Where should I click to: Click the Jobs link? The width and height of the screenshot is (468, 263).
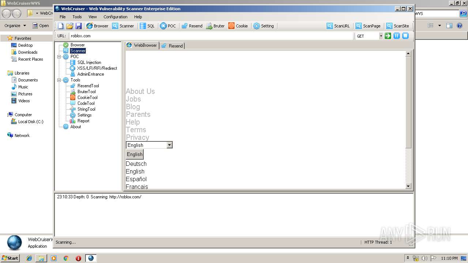(133, 99)
